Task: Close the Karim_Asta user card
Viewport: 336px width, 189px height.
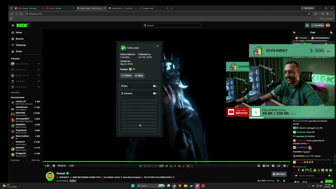Action: 157,46
